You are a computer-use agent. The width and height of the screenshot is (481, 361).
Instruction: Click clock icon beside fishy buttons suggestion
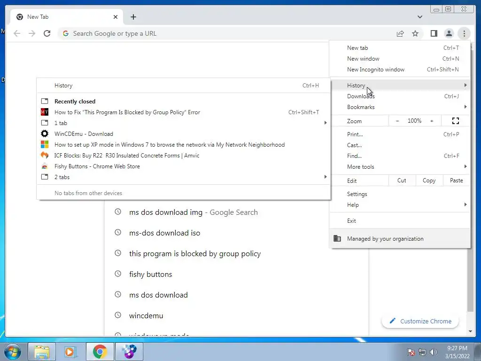[118, 274]
